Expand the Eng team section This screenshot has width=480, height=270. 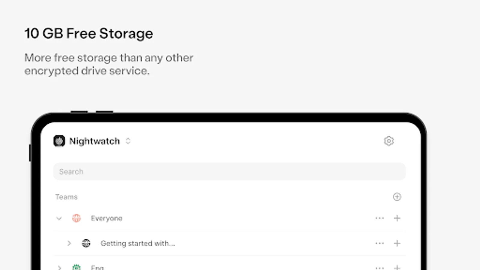tap(59, 267)
